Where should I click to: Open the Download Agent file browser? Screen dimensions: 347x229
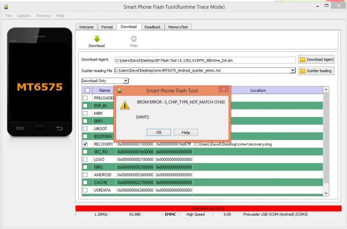pyautogui.click(x=316, y=60)
